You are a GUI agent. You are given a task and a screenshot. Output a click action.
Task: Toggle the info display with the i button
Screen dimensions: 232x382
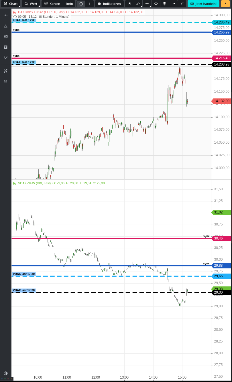coord(89,4)
